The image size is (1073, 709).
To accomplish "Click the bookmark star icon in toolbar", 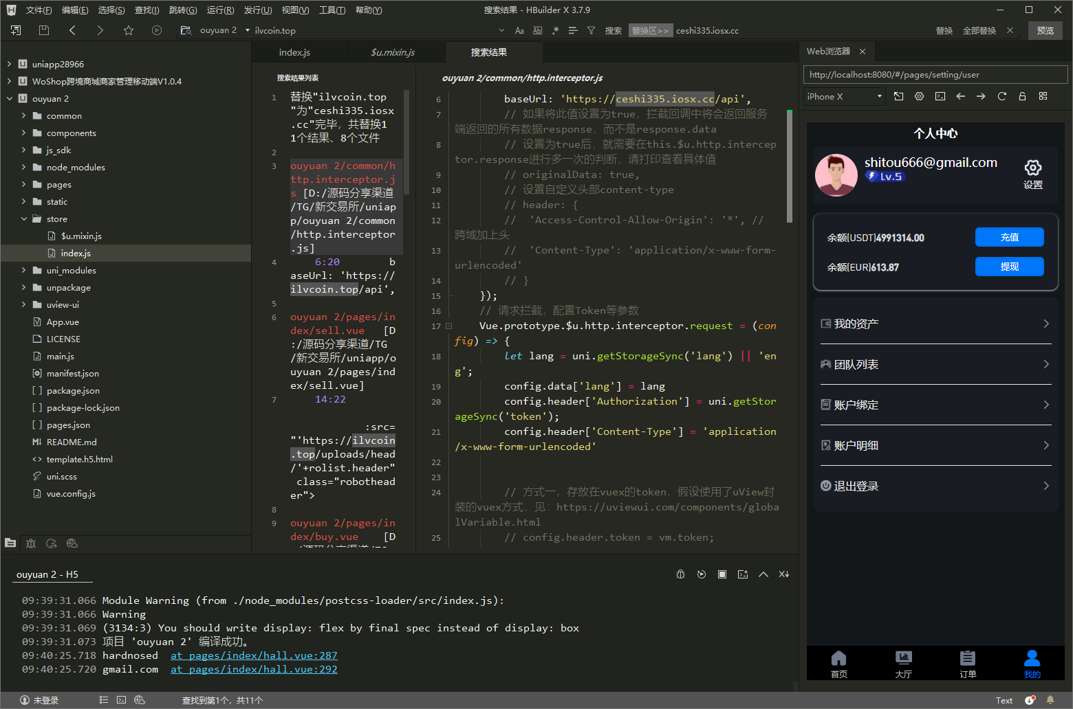I will pos(128,30).
